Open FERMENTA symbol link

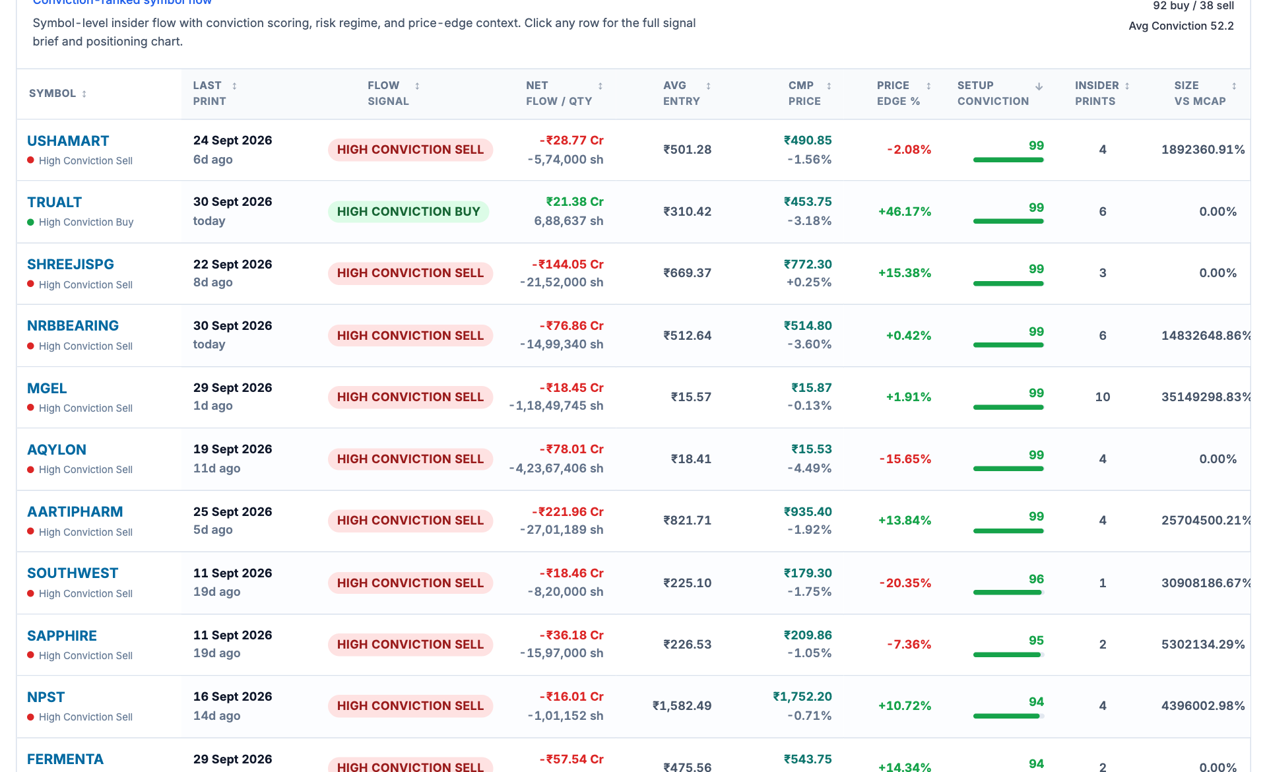(x=65, y=759)
